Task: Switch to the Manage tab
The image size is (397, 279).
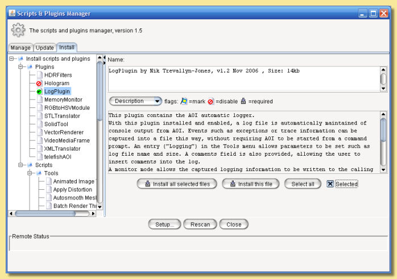Action: 20,48
